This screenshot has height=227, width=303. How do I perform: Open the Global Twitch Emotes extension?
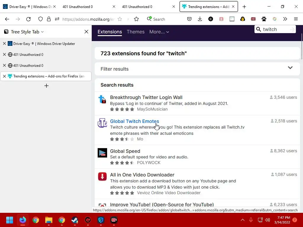pos(135,121)
